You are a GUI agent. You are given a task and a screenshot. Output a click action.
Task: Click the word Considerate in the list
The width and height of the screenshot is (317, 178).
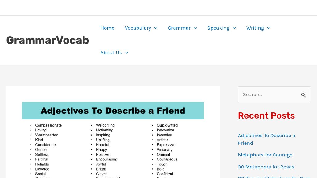[45, 145]
